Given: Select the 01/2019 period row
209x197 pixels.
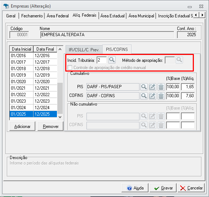Looking at the screenshot, I should 33,75.
